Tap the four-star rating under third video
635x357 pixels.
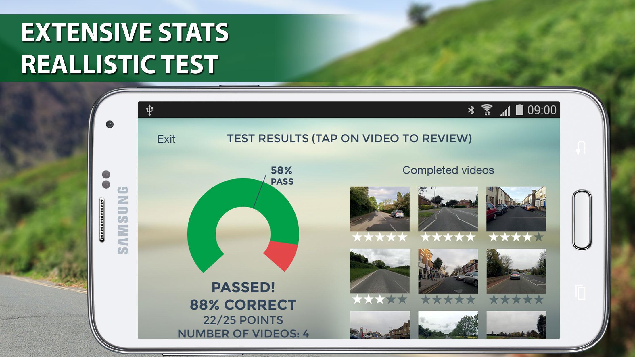click(516, 237)
